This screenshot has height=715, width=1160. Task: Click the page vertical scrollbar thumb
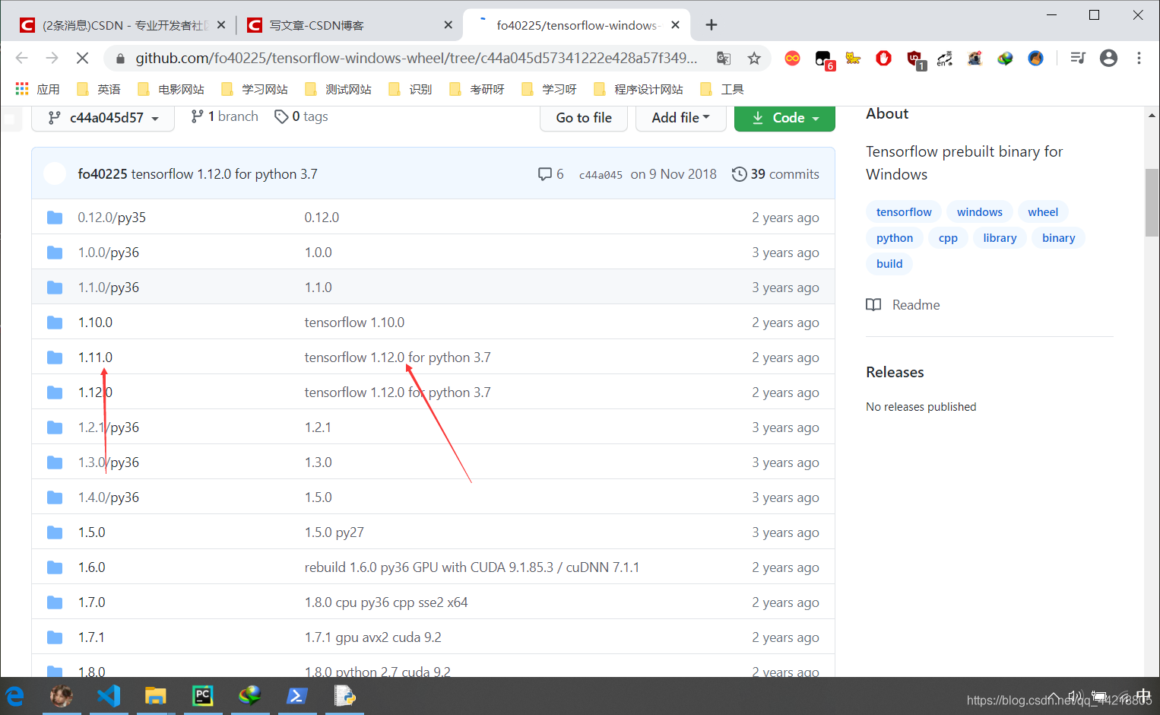[x=1152, y=202]
